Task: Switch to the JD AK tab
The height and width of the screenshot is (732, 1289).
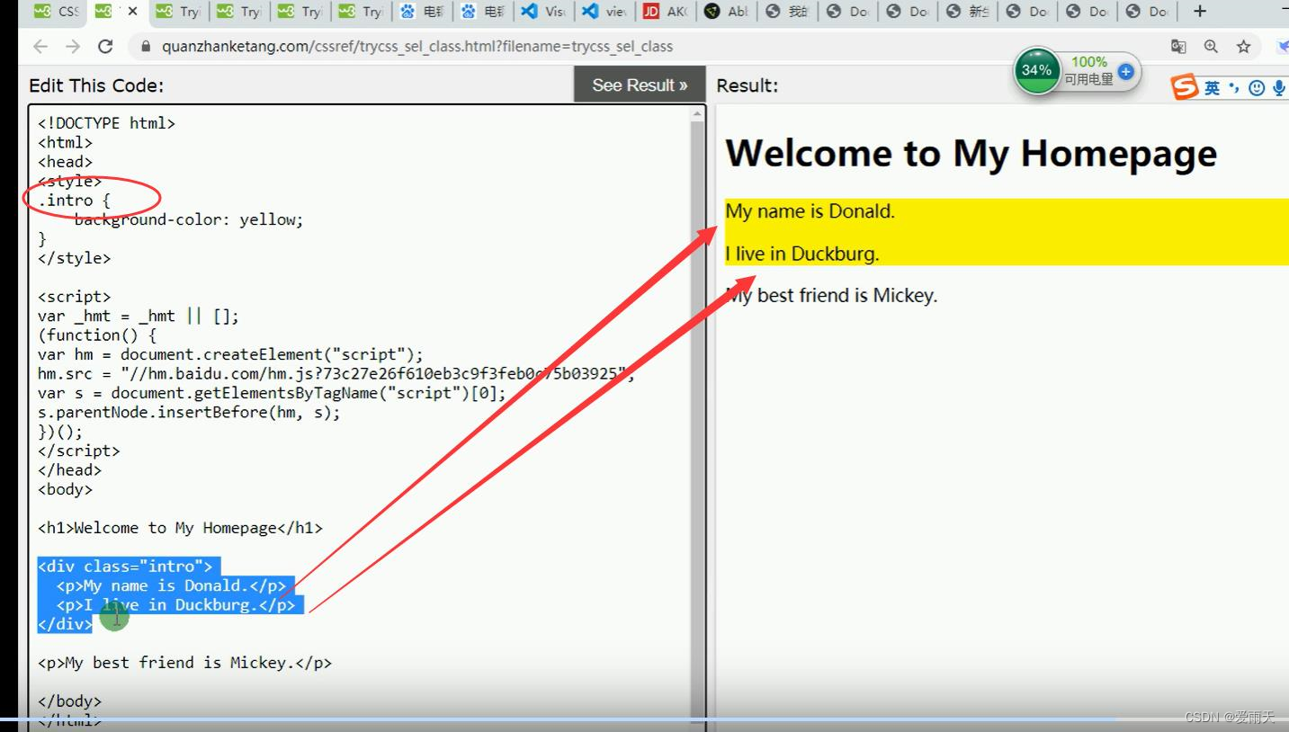Action: (664, 12)
